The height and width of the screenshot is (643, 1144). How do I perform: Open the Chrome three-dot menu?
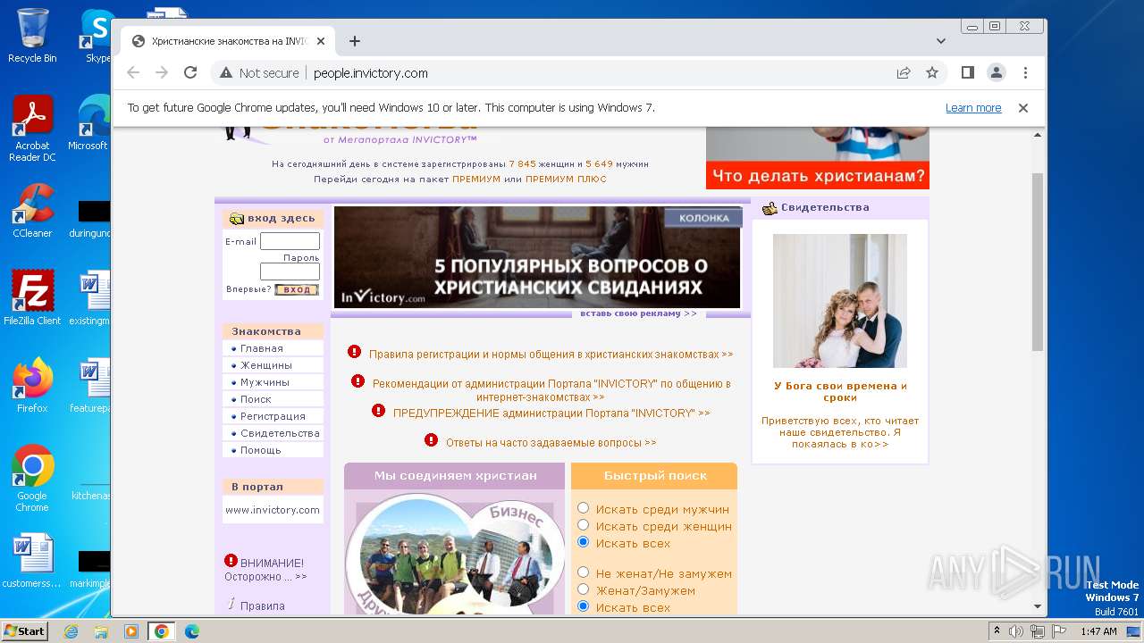tap(1025, 73)
